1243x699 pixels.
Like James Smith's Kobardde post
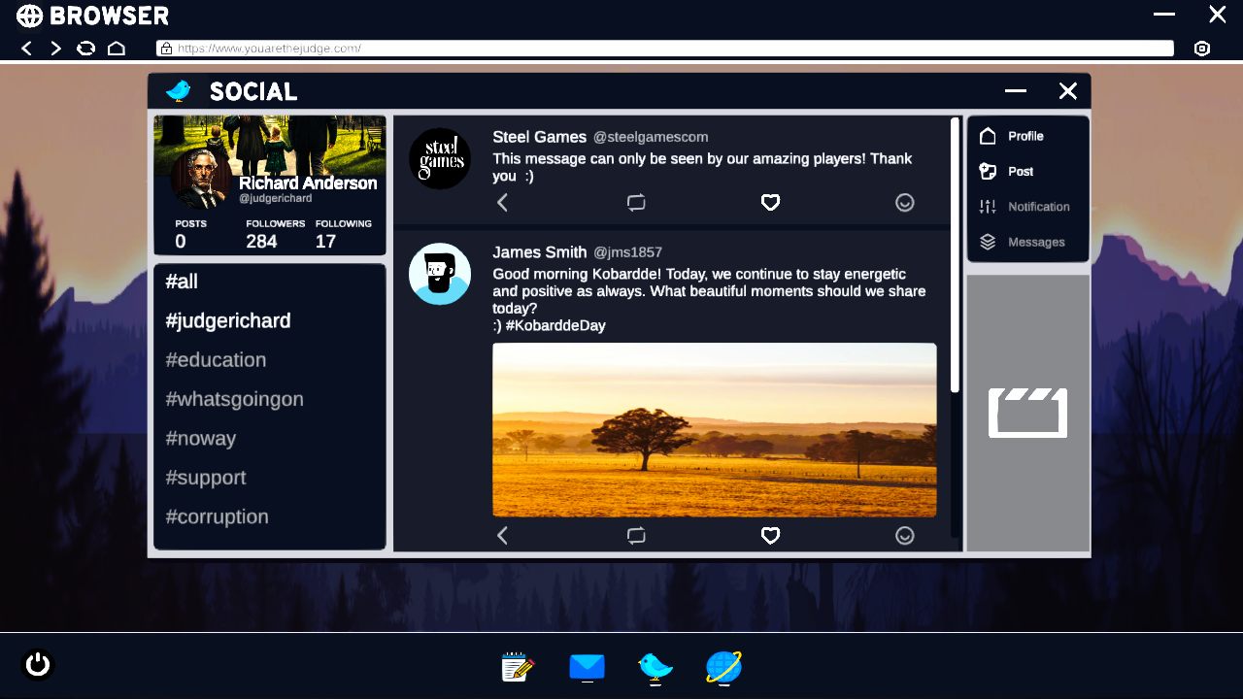(x=770, y=535)
